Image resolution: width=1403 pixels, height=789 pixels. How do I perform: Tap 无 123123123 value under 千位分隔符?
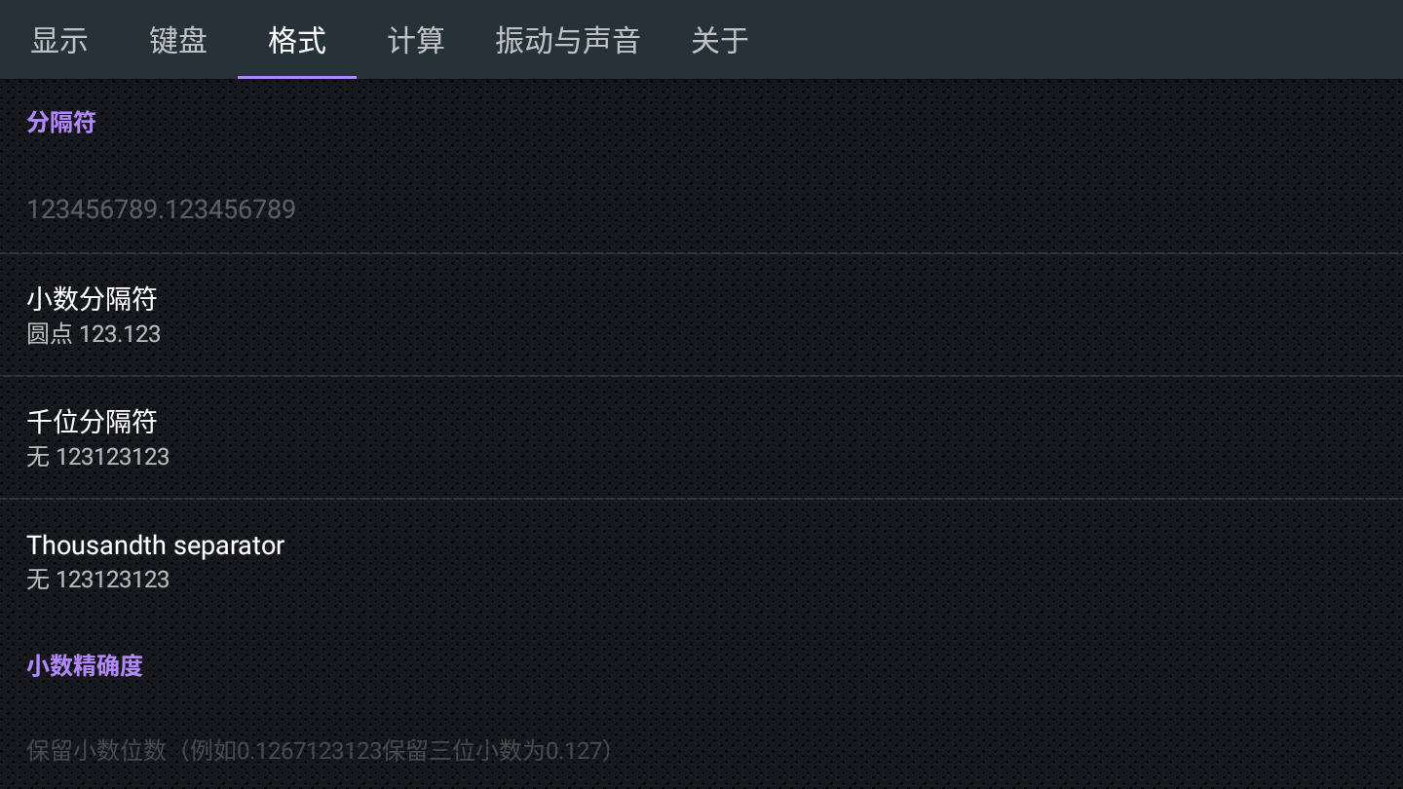(x=97, y=457)
